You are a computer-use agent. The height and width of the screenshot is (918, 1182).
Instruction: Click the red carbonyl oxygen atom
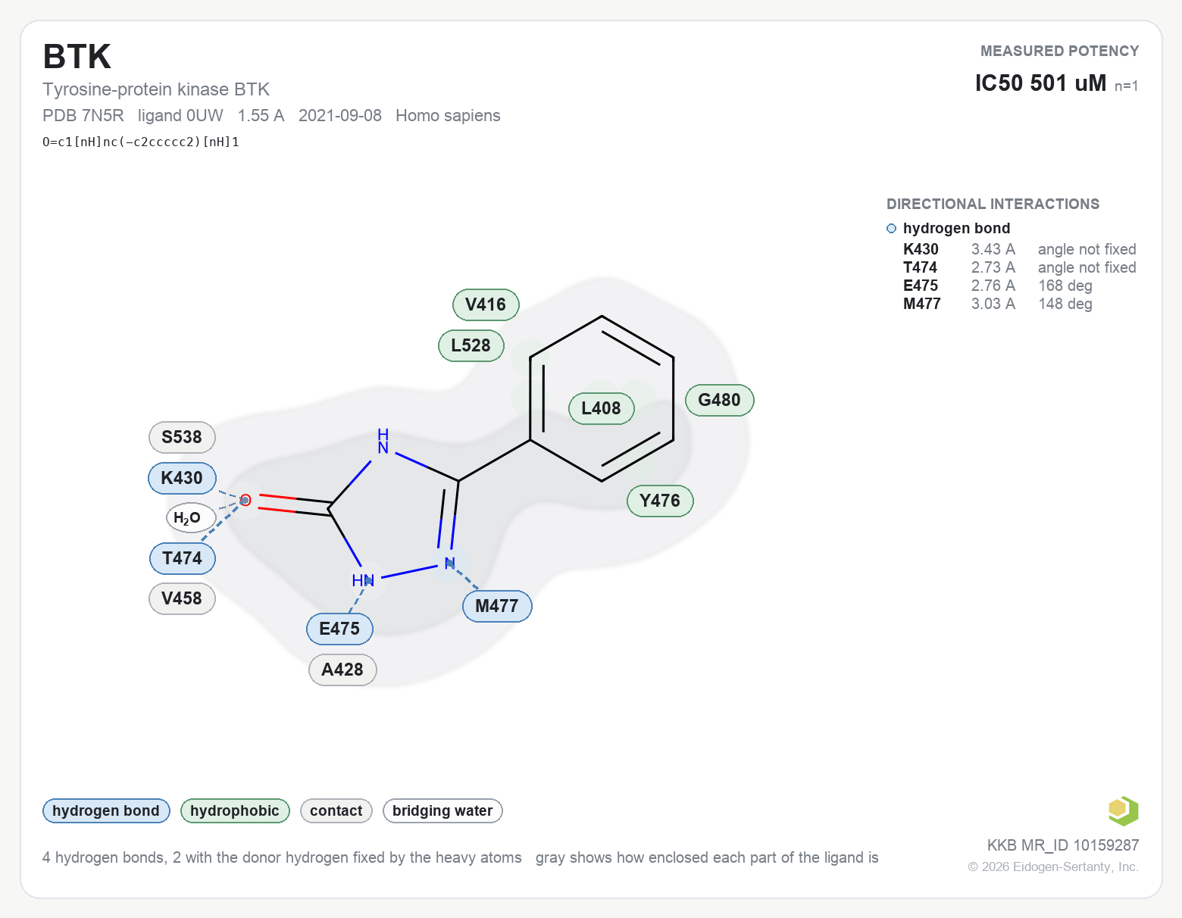(x=245, y=500)
